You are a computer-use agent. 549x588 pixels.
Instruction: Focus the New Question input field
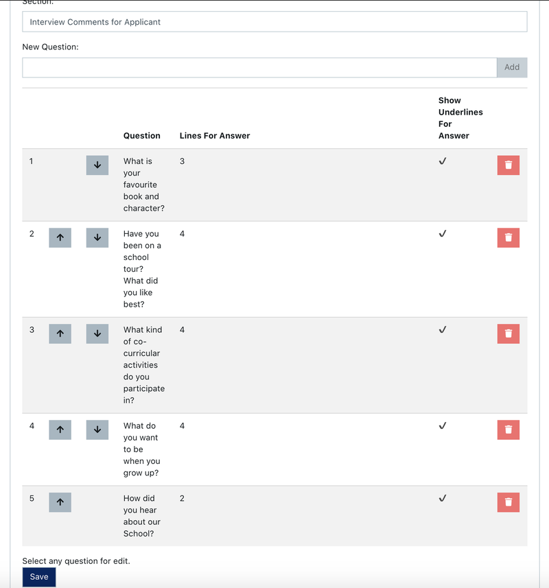259,67
